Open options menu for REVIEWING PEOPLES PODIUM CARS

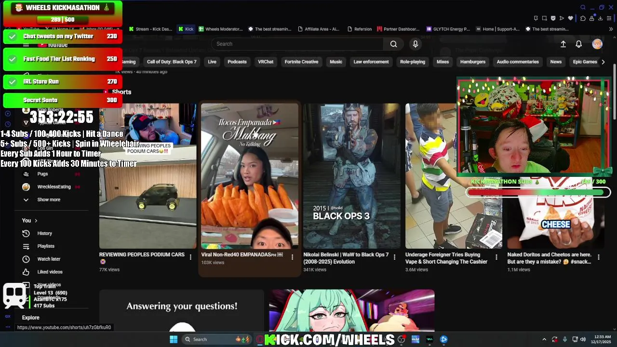pyautogui.click(x=190, y=257)
